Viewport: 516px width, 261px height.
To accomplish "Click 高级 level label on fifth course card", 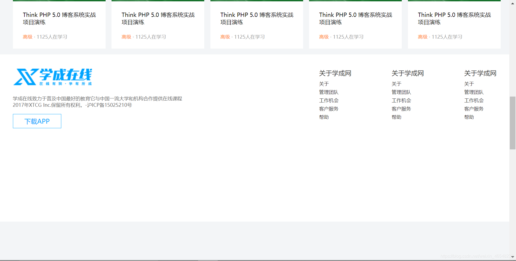I will click(x=423, y=37).
